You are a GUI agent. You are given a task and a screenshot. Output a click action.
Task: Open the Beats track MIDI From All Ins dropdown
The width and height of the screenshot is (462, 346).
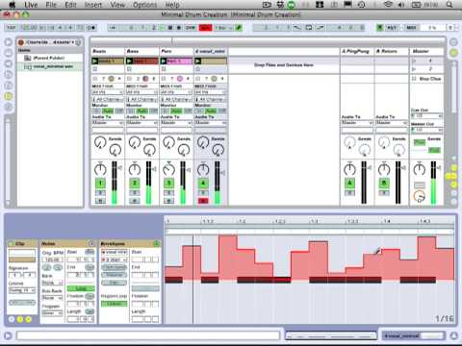point(108,92)
